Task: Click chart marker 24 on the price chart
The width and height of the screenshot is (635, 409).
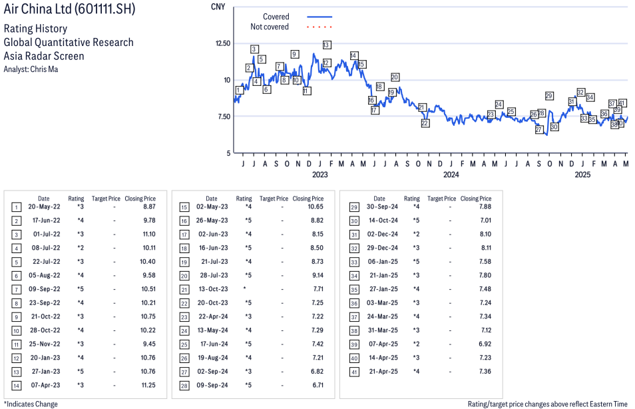Action: click(x=499, y=105)
